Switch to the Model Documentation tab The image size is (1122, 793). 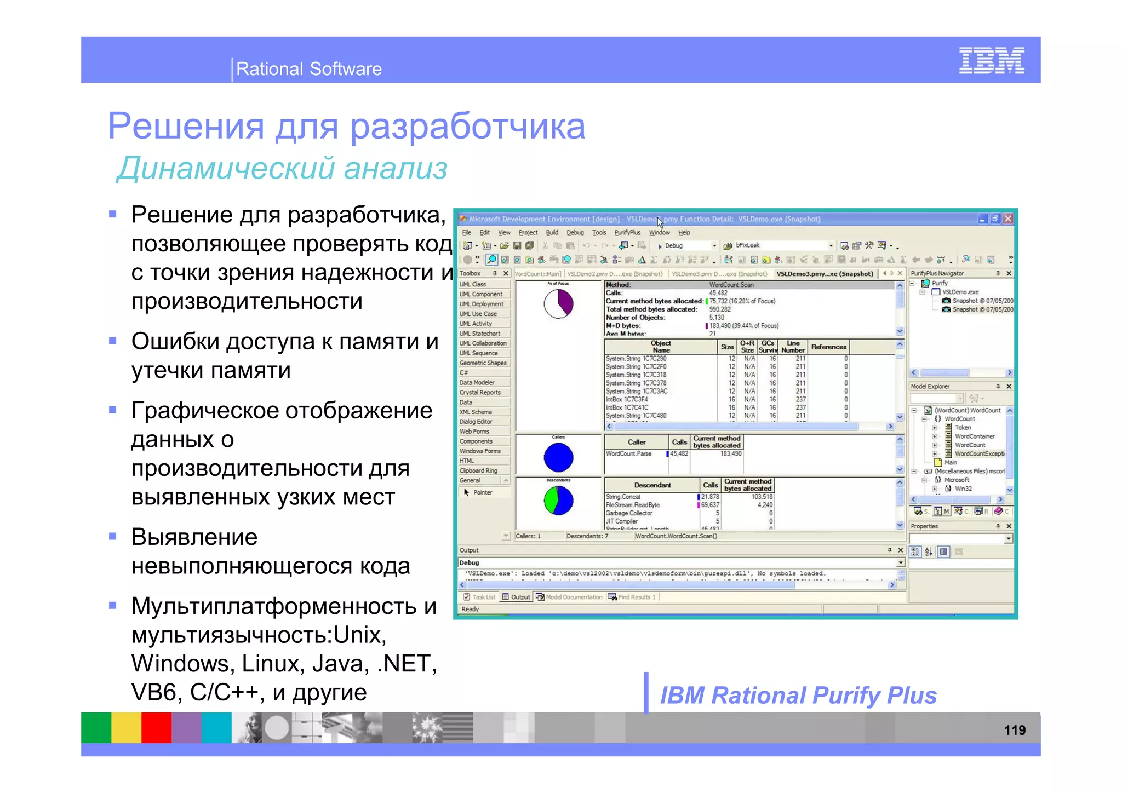pyautogui.click(x=569, y=597)
